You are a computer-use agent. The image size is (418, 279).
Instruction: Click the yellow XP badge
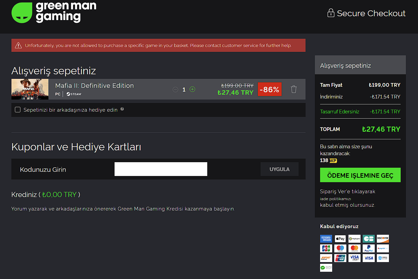pyautogui.click(x=333, y=160)
